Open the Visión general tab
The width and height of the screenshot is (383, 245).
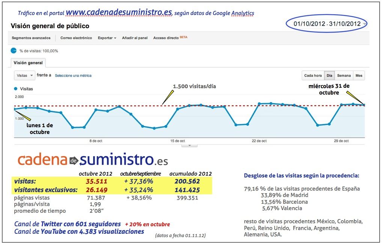(28, 63)
